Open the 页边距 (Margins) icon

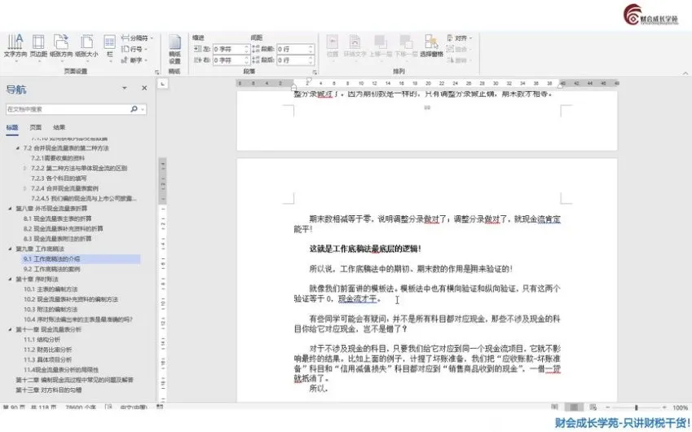click(x=38, y=44)
